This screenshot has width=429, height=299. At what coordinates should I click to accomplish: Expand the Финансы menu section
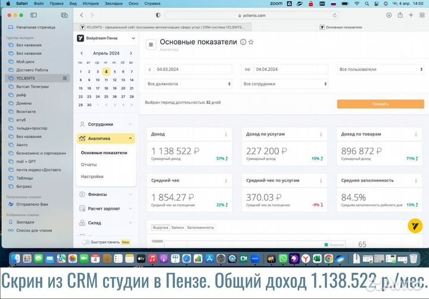(106, 194)
